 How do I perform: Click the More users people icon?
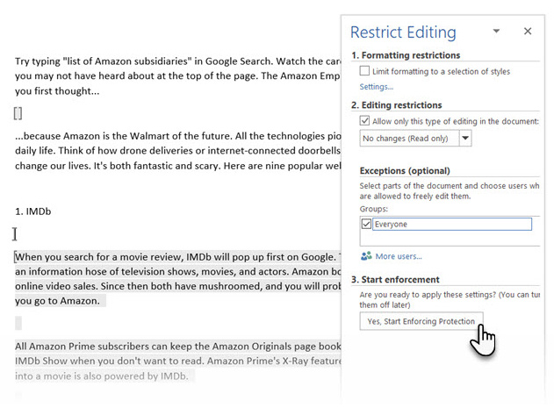(x=365, y=256)
